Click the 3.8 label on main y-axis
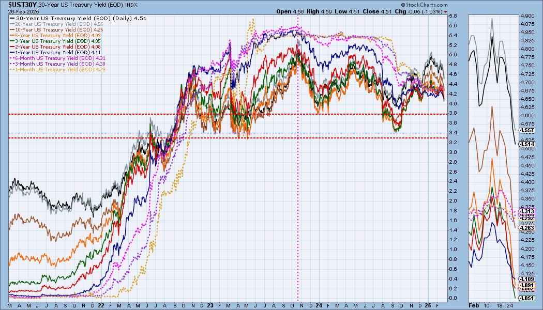The image size is (543, 310). (x=453, y=113)
